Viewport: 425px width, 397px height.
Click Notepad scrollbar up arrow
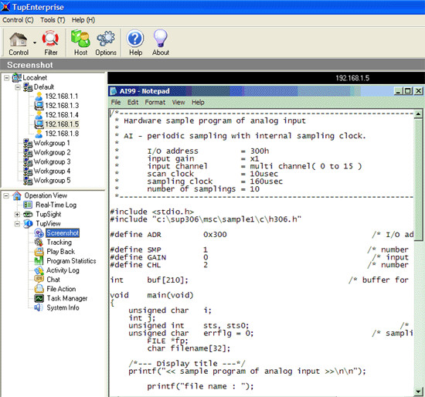click(418, 114)
